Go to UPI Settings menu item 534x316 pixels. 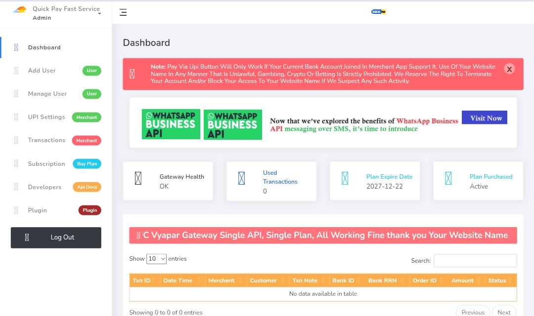(x=46, y=117)
